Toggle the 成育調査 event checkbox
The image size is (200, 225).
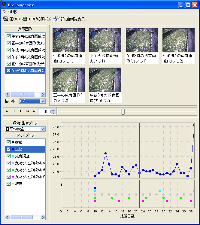coord(8,156)
